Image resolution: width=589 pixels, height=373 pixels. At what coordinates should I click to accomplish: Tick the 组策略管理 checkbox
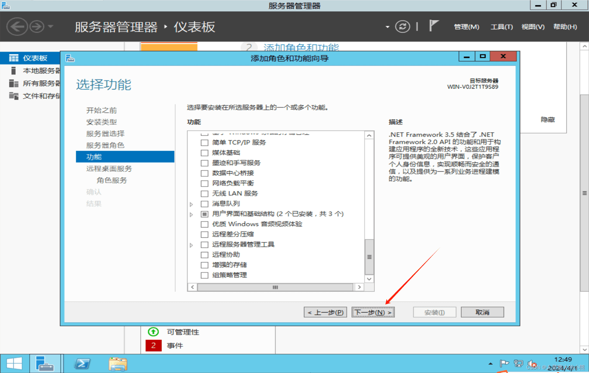205,275
